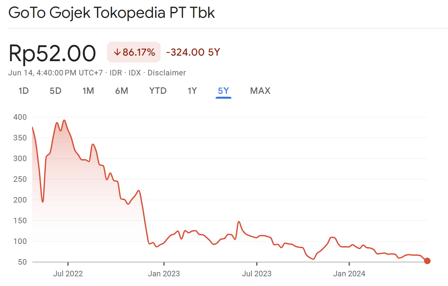
Task: Switch to YTD chart view
Action: (158, 91)
